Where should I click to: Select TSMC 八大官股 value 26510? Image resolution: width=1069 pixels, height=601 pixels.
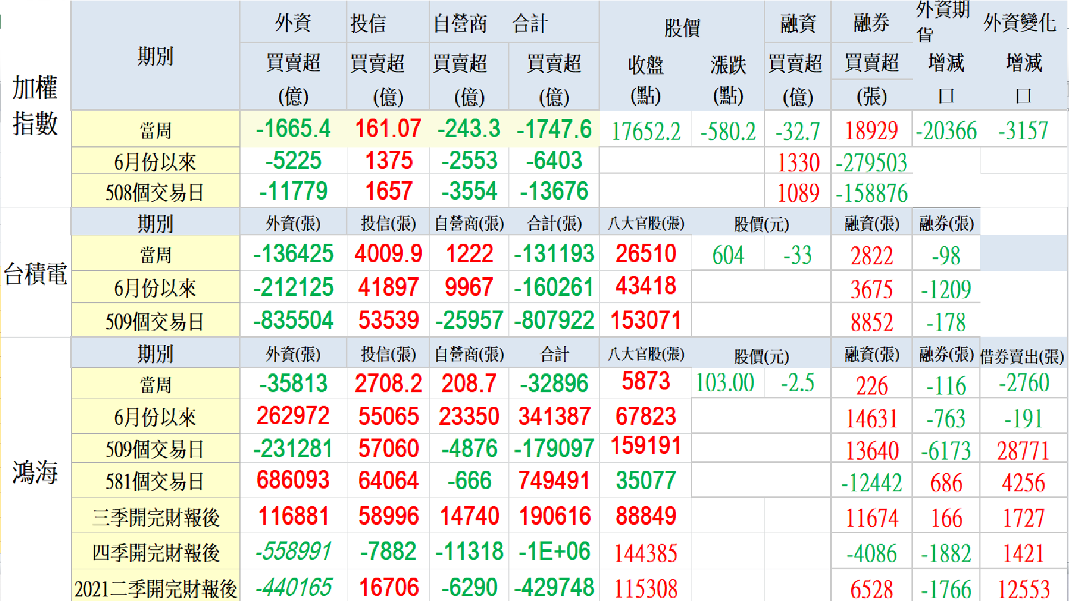(646, 254)
